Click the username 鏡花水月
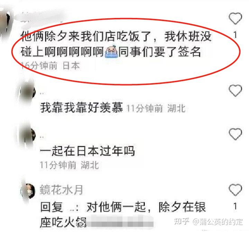This screenshot has width=249, height=232. pos(61,190)
